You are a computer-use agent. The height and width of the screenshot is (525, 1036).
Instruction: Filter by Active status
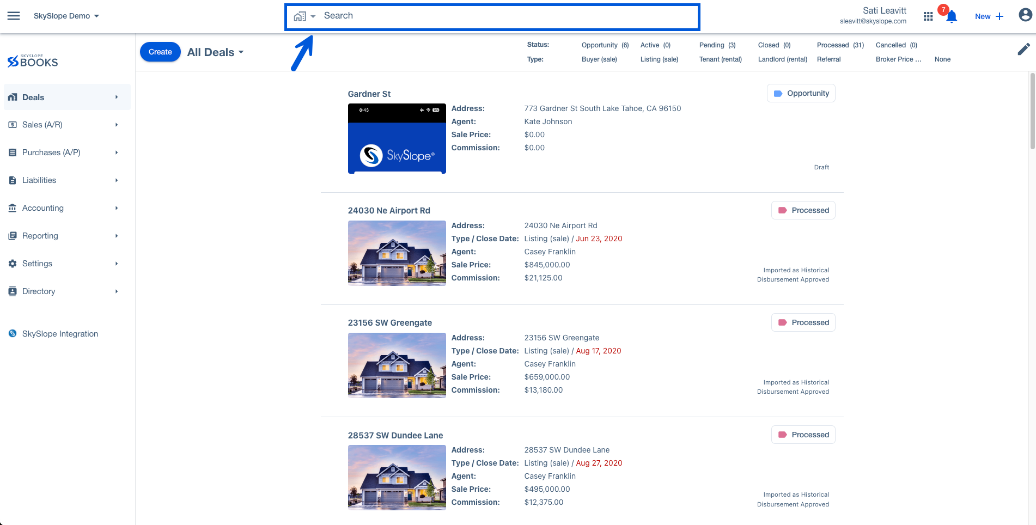point(655,45)
